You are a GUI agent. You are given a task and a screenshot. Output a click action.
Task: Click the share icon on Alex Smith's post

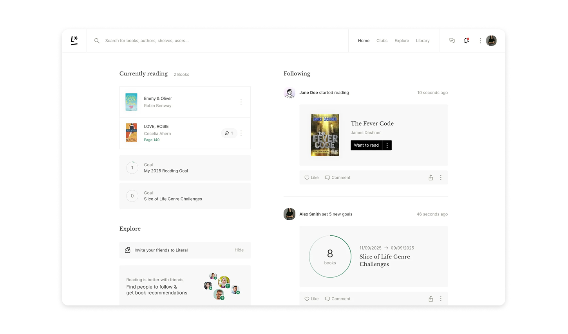coord(431,298)
